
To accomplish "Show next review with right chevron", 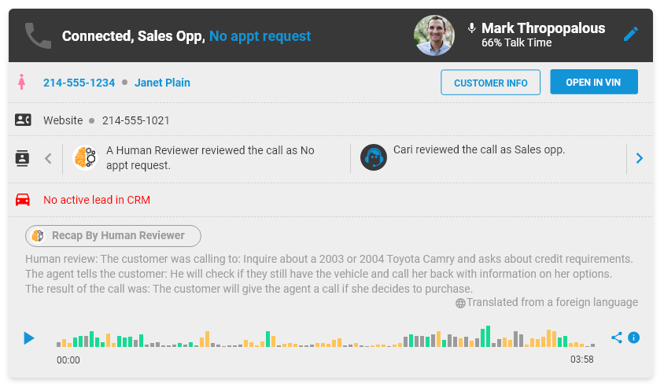I will [640, 158].
